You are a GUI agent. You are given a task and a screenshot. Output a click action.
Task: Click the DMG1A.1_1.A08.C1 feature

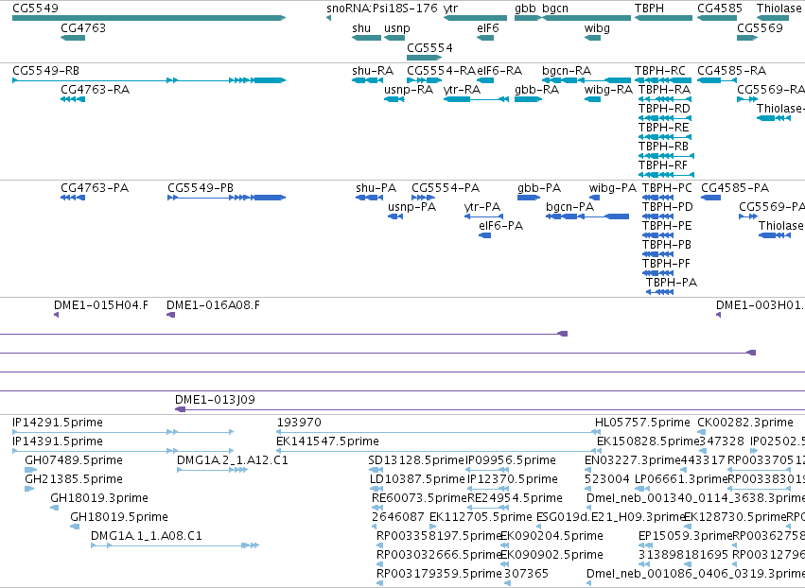click(x=175, y=545)
